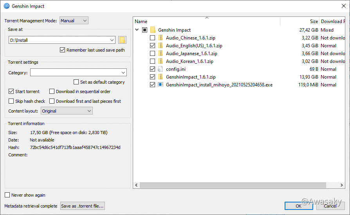Enable Download first and last pieces first

coord(52,101)
